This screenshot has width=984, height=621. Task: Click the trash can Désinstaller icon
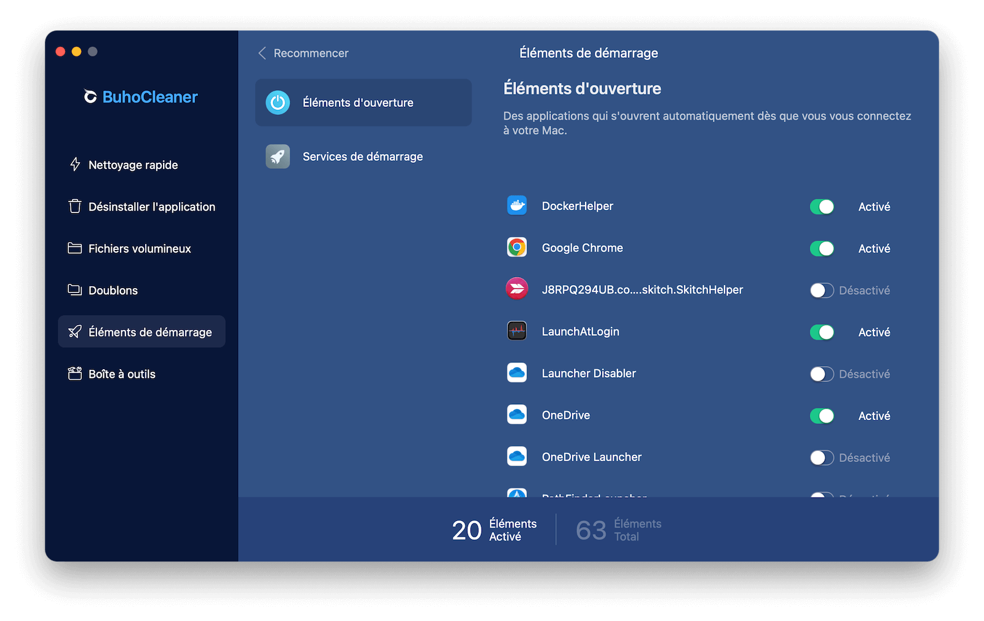[x=75, y=206]
